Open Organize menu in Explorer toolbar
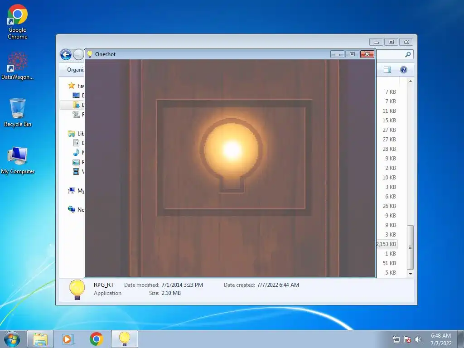The height and width of the screenshot is (348, 464). point(76,70)
